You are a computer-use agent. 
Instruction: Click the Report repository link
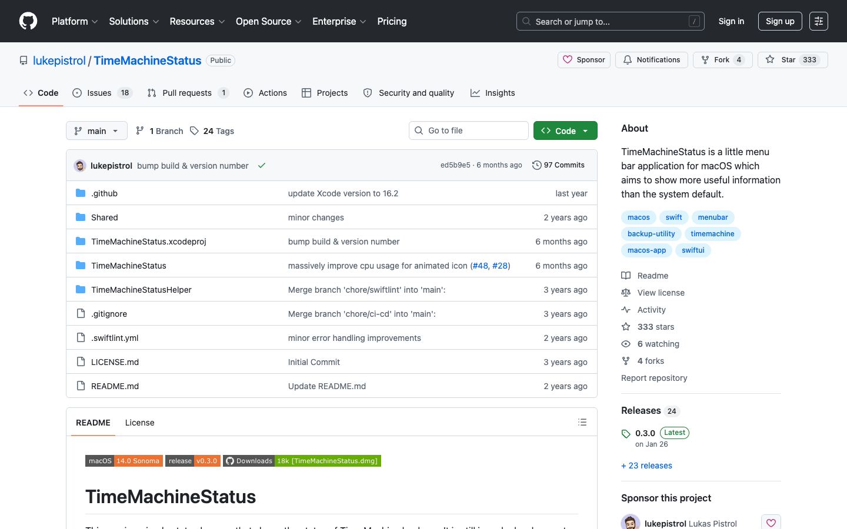654,378
